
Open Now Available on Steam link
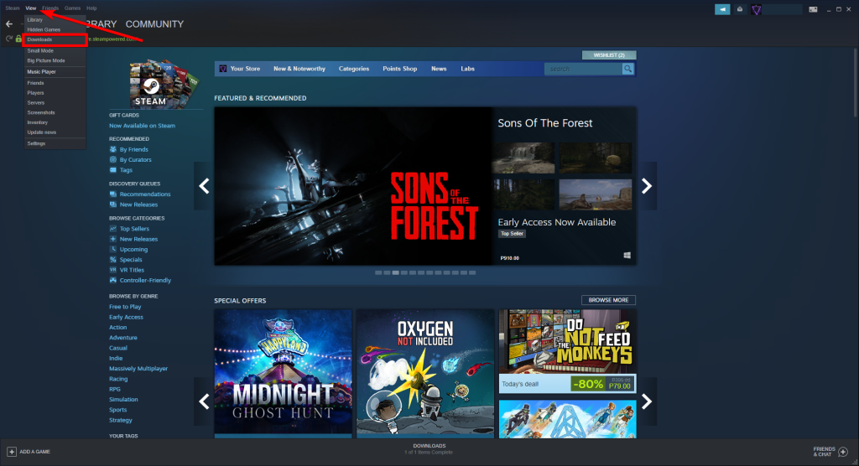(x=142, y=126)
